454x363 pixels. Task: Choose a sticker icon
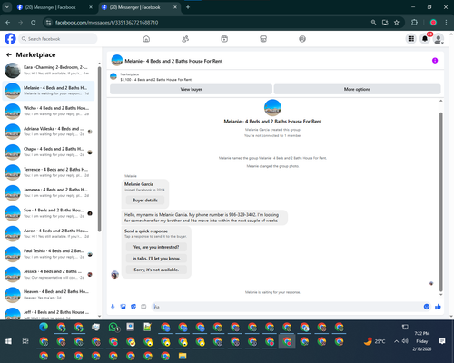[x=133, y=307]
